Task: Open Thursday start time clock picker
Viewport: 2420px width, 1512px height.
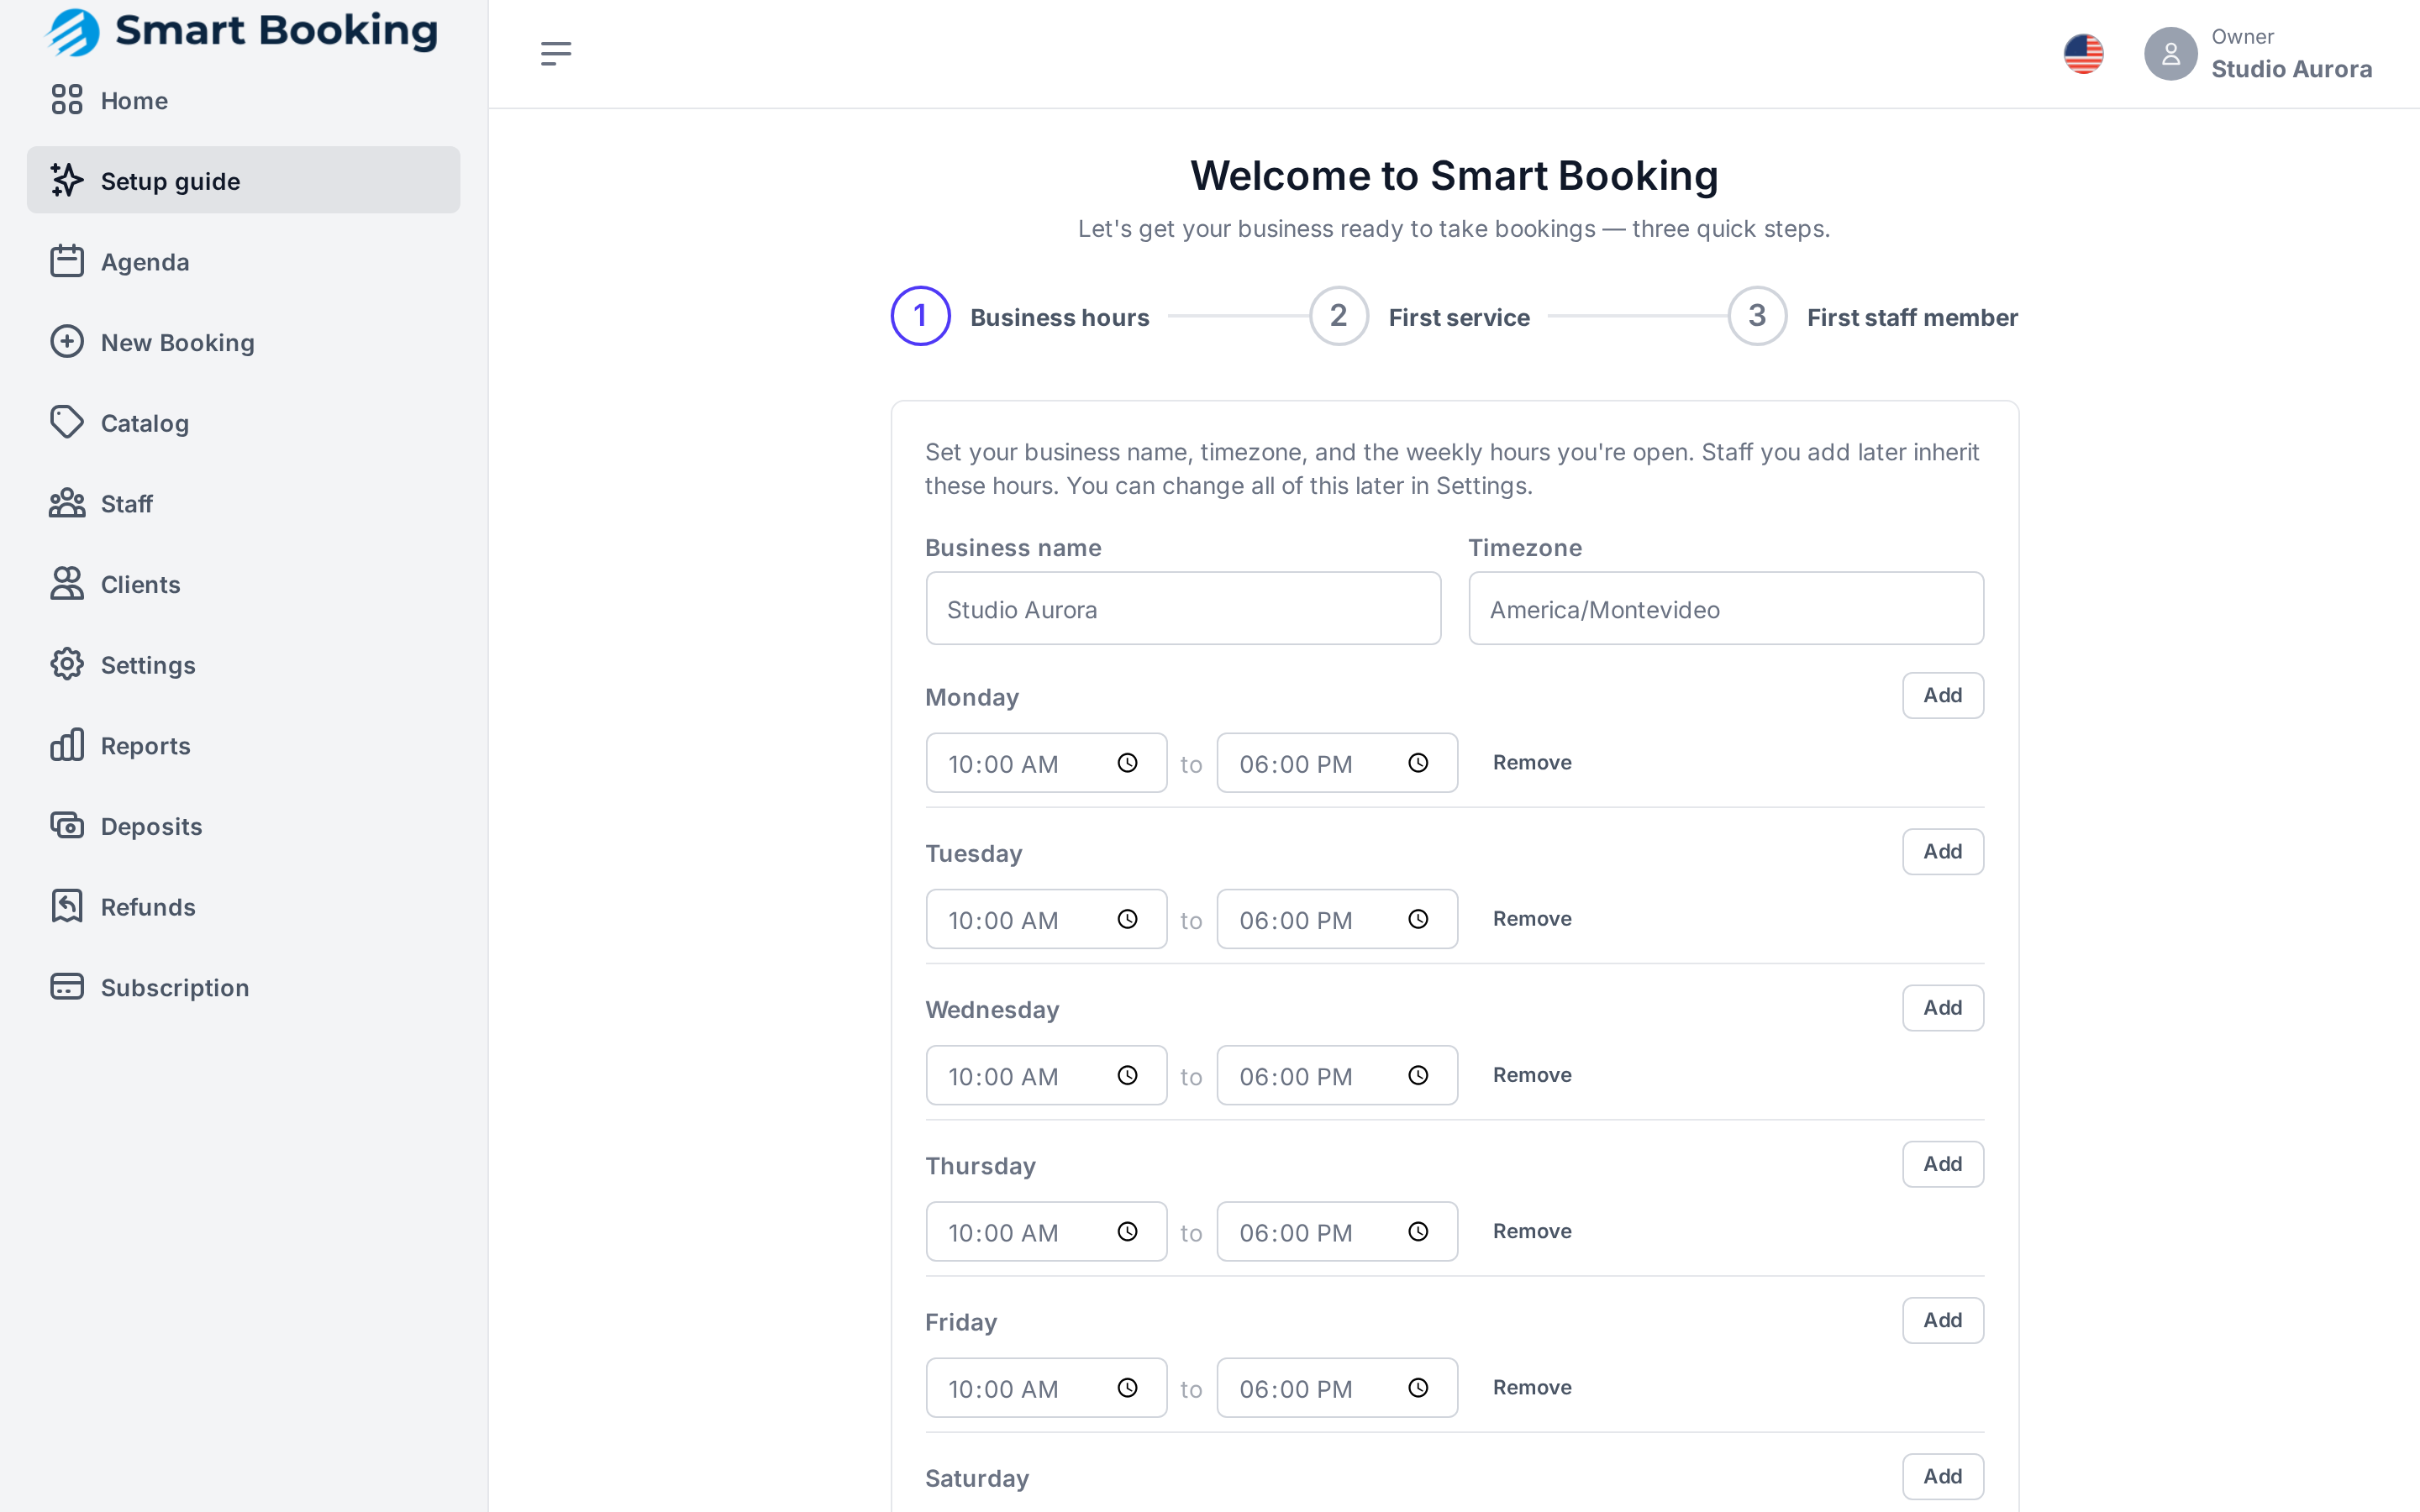Action: (x=1127, y=1231)
